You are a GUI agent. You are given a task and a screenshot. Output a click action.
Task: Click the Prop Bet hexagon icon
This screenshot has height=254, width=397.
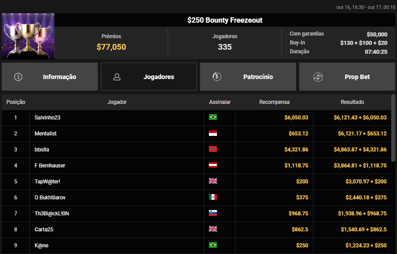click(318, 77)
